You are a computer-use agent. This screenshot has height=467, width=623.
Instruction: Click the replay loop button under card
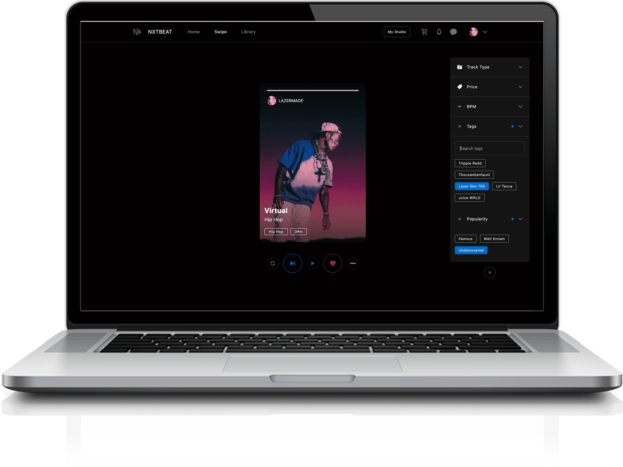[x=273, y=263]
